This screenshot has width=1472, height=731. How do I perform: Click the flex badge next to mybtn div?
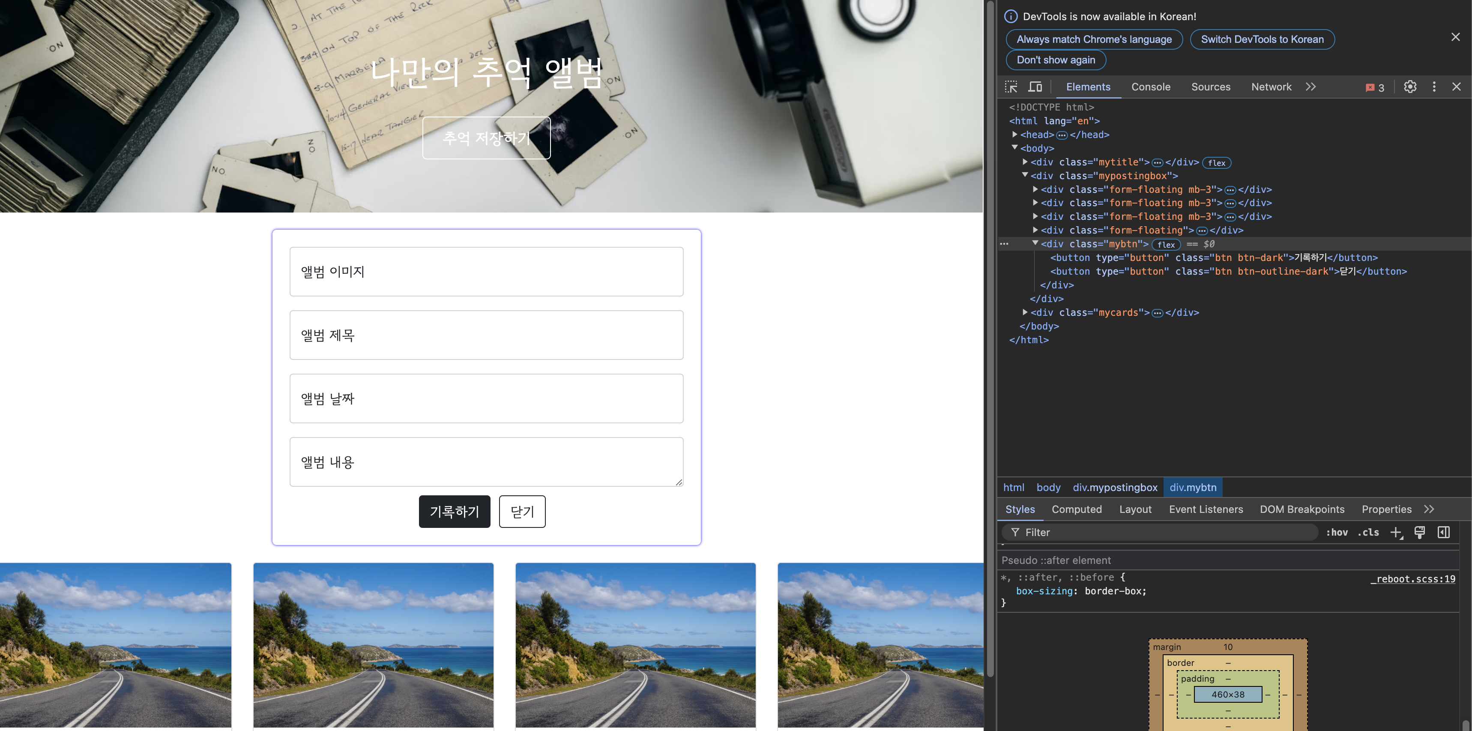tap(1166, 245)
